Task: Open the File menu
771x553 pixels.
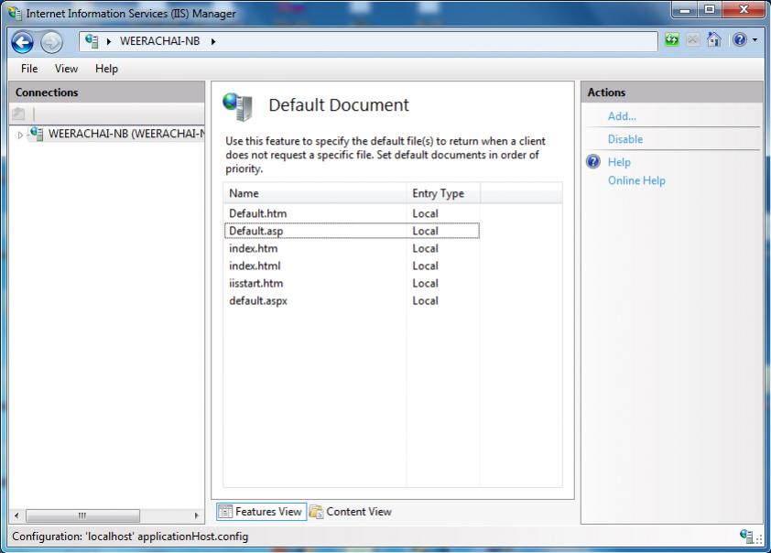Action: point(29,69)
